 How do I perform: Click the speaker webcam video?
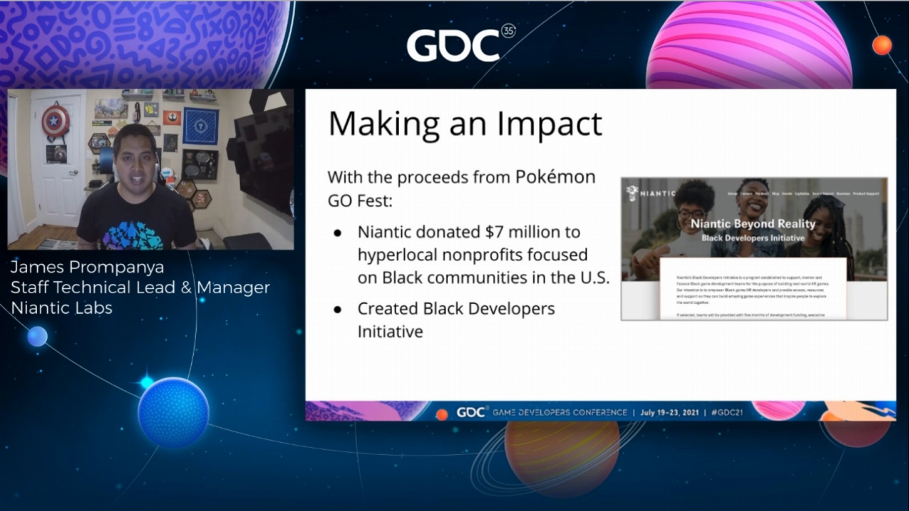[151, 169]
